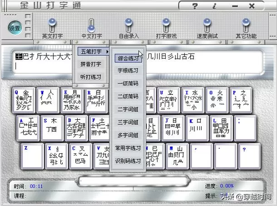
Task: Choose 常用字练习 in the submenu
Action: pos(128,148)
